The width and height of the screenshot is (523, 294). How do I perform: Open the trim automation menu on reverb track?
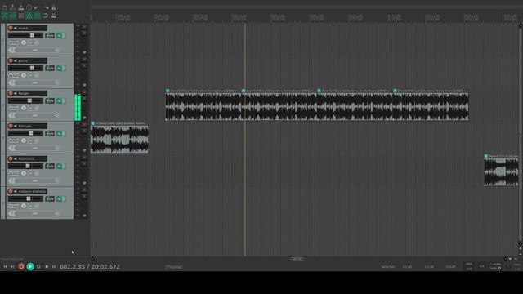13,42
